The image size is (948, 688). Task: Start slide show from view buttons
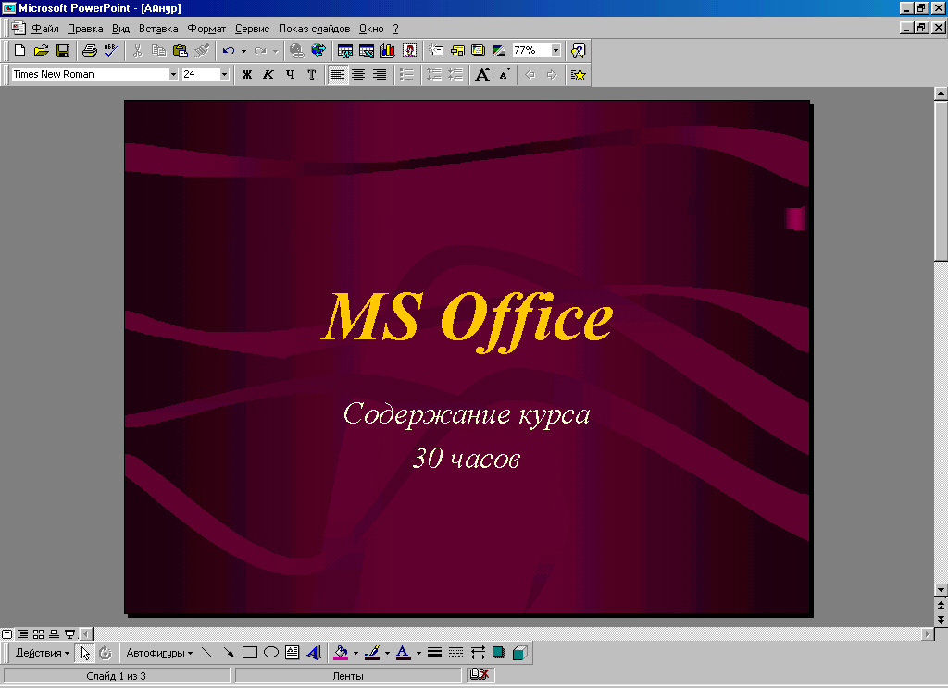click(69, 634)
